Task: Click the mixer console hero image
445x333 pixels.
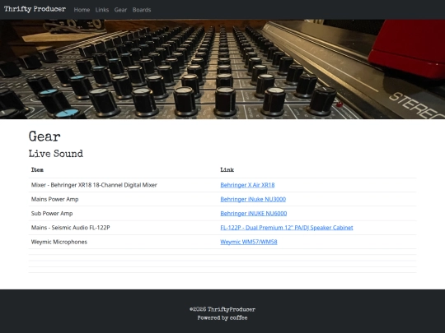Action: (x=222, y=69)
